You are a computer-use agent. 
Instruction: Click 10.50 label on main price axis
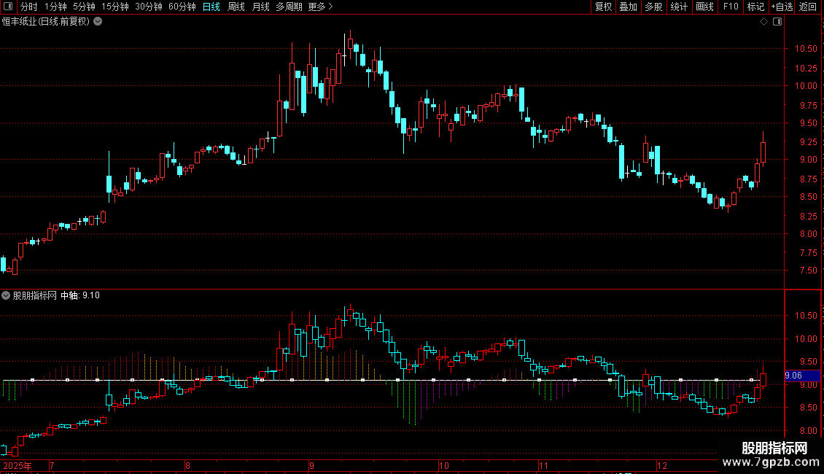806,49
